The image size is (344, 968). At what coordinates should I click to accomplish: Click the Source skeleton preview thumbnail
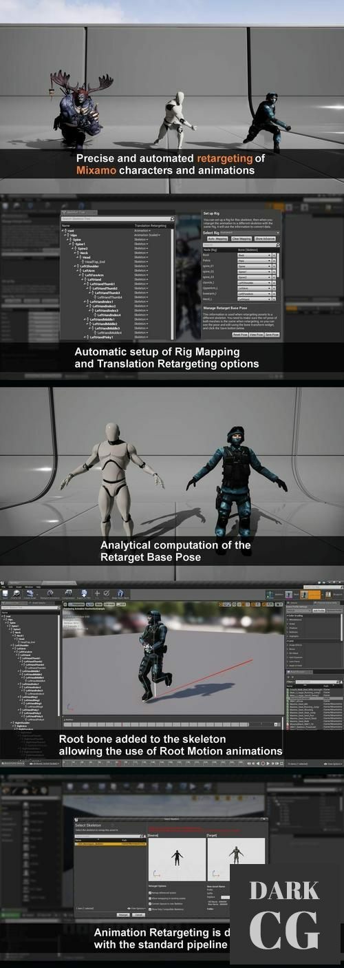click(177, 860)
